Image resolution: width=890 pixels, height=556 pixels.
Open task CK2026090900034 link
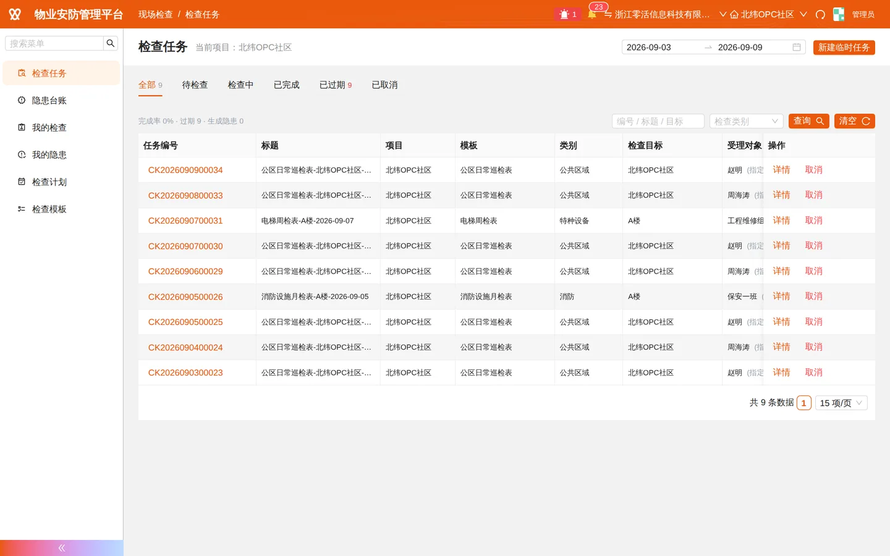click(x=185, y=170)
